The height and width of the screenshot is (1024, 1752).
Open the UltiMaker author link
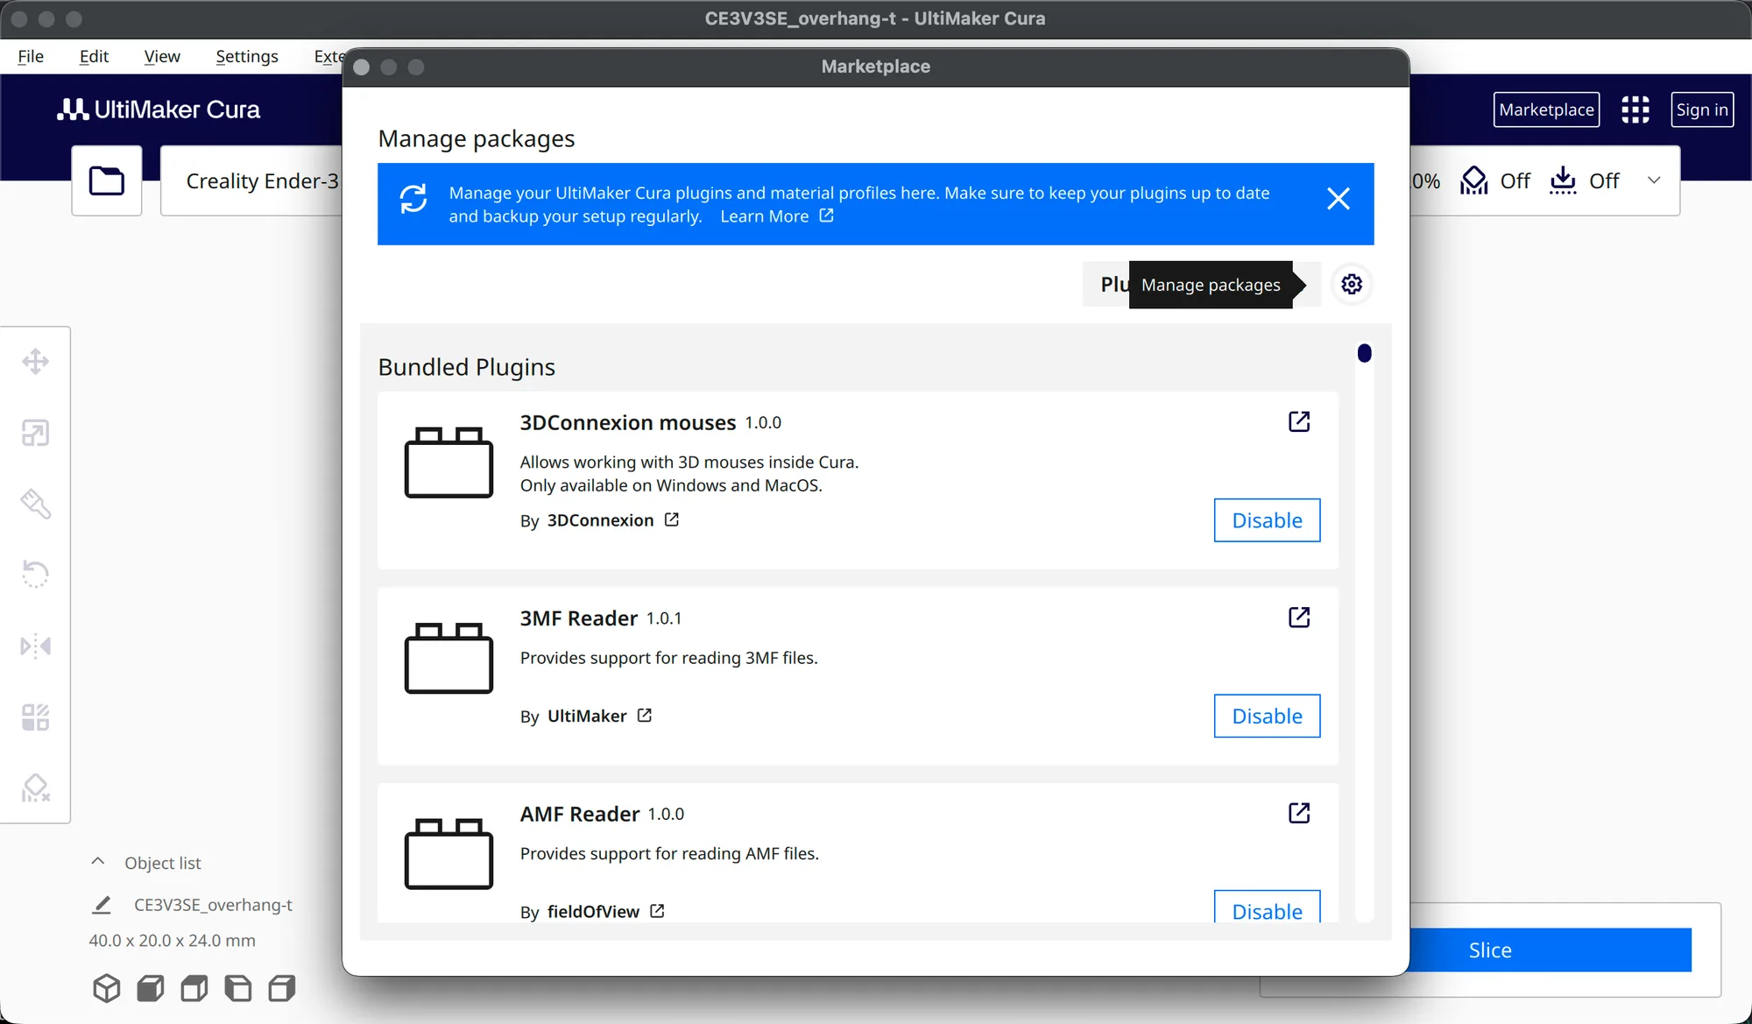pos(599,716)
